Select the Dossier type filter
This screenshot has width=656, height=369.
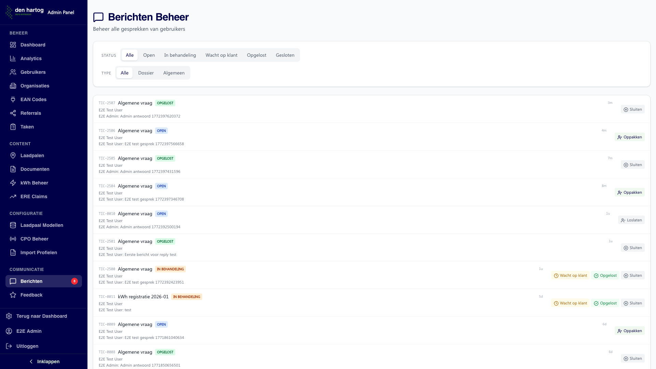(x=146, y=73)
